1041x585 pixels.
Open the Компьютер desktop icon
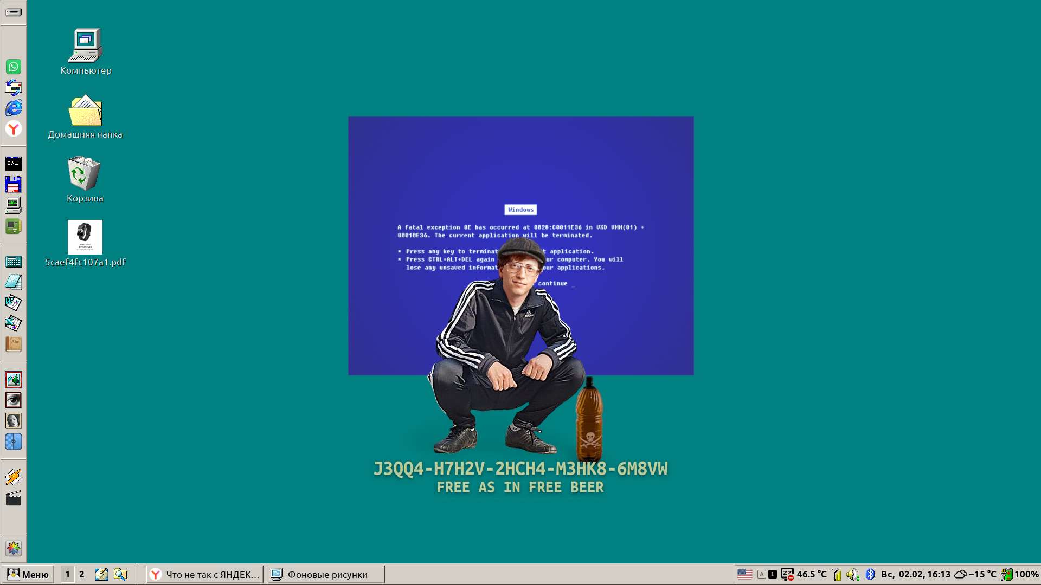pos(85,52)
